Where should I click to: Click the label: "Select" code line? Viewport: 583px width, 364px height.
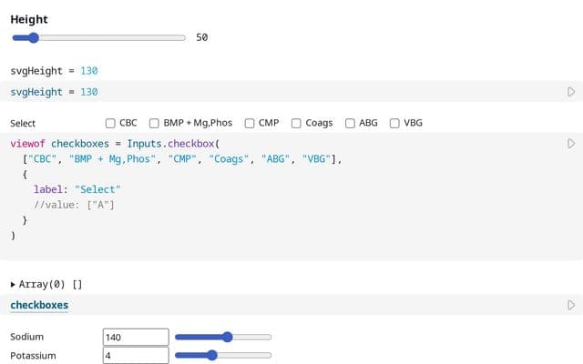coord(77,189)
